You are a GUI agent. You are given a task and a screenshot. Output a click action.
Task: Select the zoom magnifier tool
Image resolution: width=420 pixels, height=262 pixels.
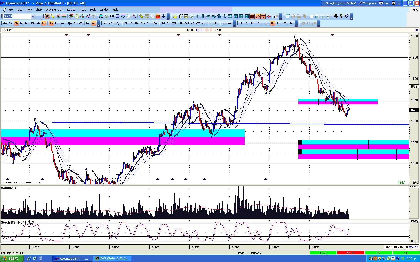pos(134,16)
